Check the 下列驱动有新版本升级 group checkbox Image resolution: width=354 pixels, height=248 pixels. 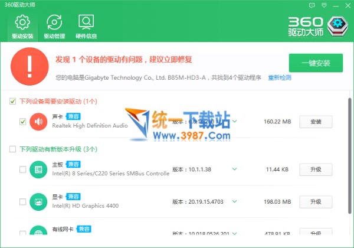pos(13,149)
